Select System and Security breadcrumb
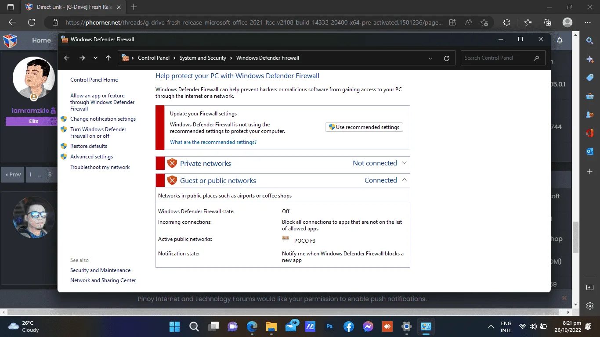 (202, 58)
